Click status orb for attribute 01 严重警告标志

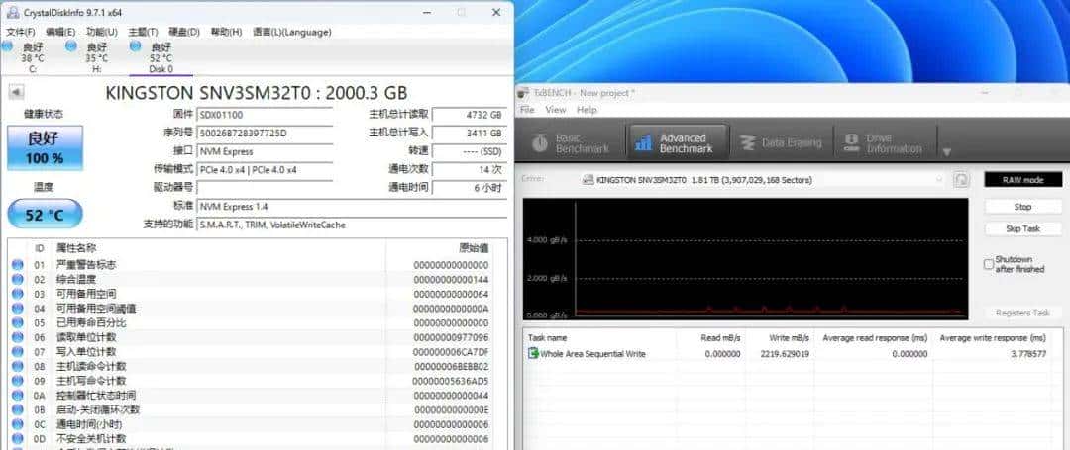(18, 265)
